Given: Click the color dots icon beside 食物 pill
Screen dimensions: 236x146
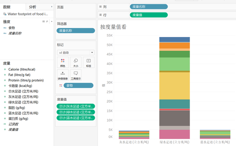Looking at the screenshot, I should (61, 85).
